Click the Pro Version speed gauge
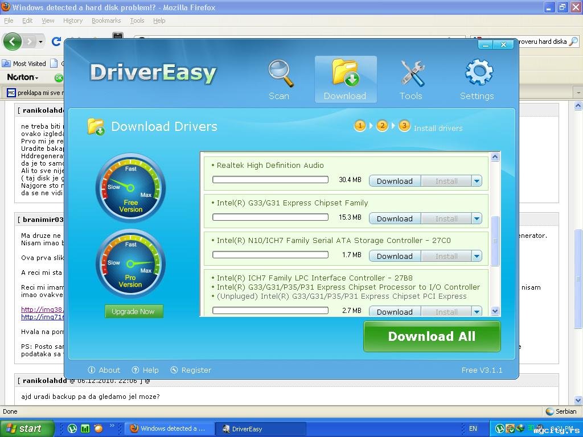 [x=130, y=264]
